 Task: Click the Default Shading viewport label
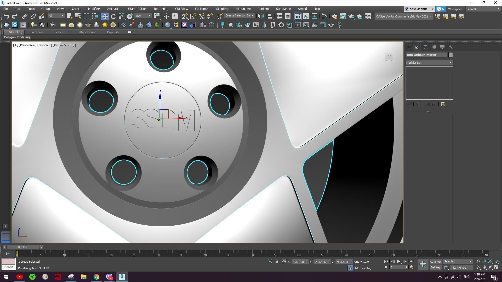point(64,45)
